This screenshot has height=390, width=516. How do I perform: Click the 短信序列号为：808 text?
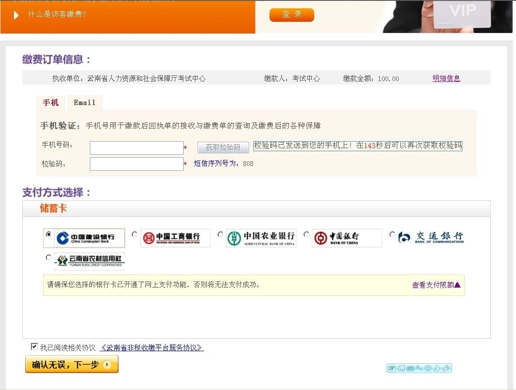(223, 163)
